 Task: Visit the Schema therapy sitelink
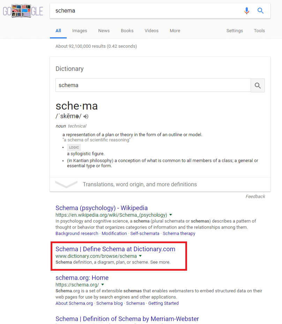(x=179, y=233)
